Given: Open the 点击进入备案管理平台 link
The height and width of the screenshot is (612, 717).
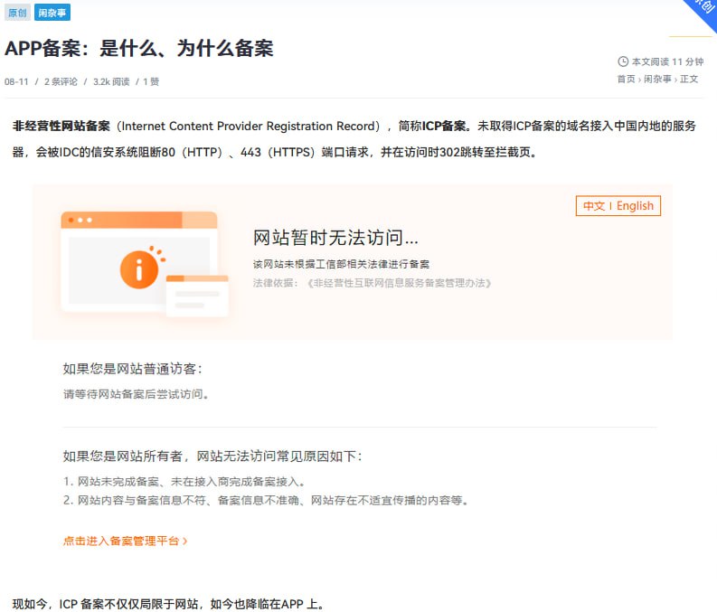Looking at the screenshot, I should [126, 541].
